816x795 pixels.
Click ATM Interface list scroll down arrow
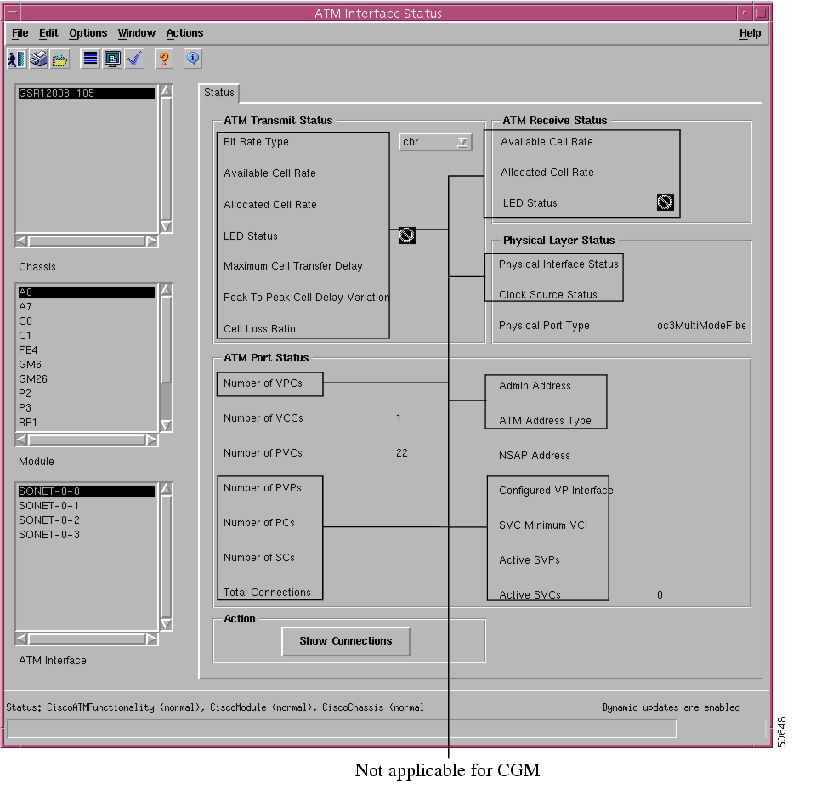point(166,624)
